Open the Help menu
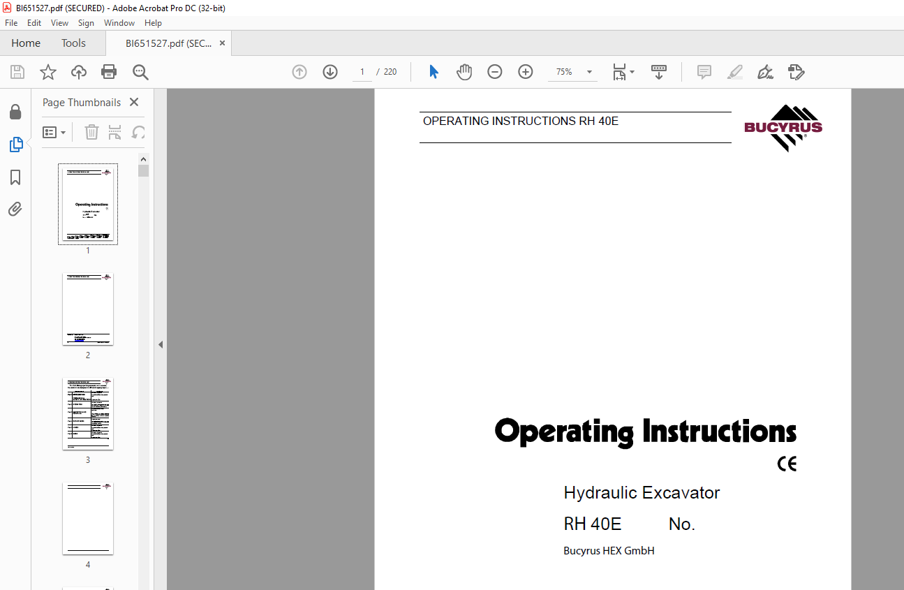904x590 pixels. (x=153, y=23)
